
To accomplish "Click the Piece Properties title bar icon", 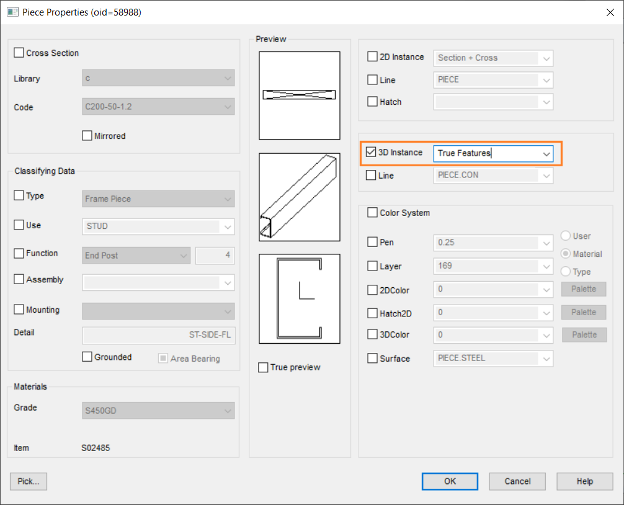I will click(x=12, y=12).
